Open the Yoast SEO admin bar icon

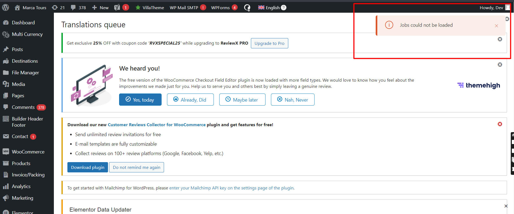[x=122, y=8]
